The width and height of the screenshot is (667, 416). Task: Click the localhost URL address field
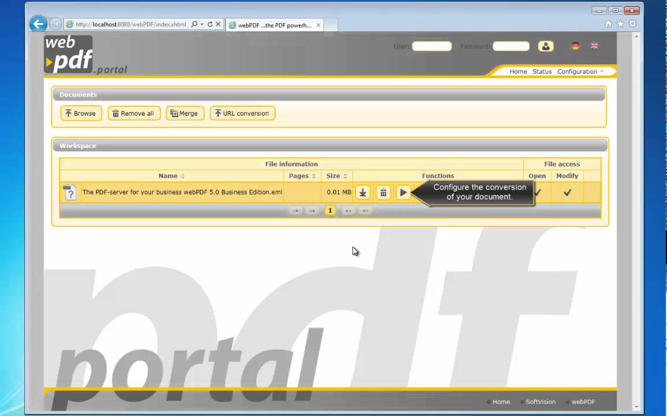click(131, 24)
